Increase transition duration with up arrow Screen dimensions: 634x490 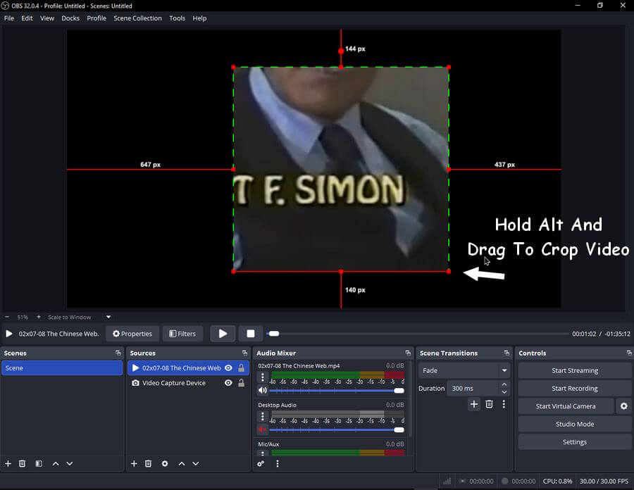pyautogui.click(x=504, y=385)
